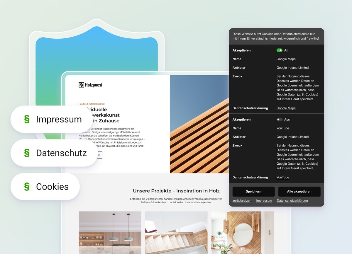Click the paragraph icon beside Cookies
The height and width of the screenshot is (254, 352).
[x=27, y=187]
